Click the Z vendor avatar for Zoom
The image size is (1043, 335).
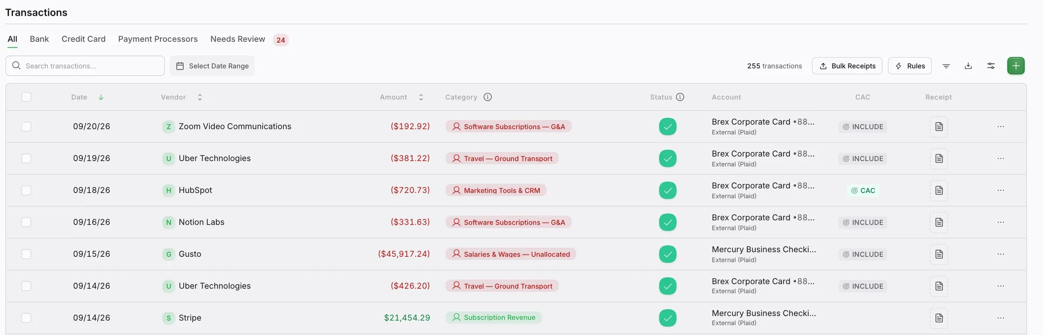(x=169, y=127)
